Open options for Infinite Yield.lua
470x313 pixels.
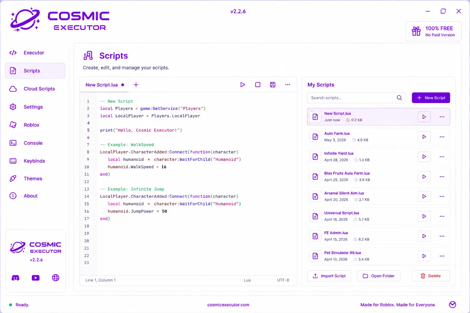click(442, 156)
